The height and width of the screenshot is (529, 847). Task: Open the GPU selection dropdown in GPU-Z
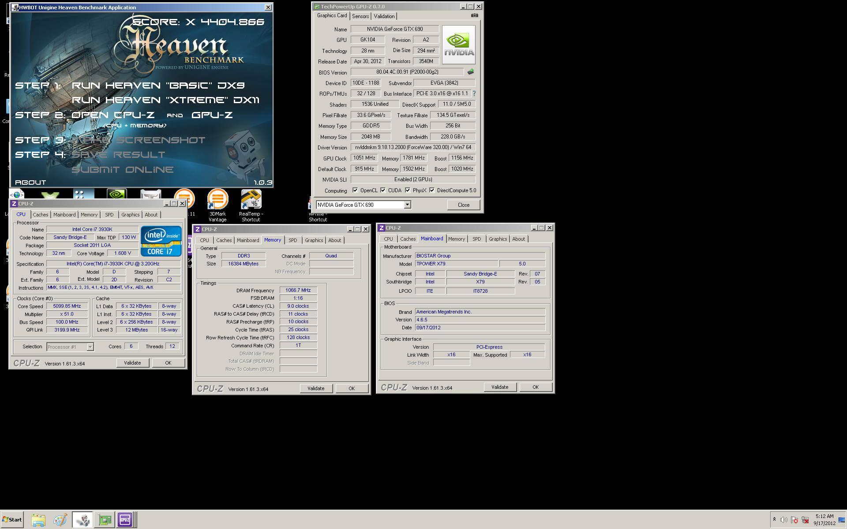pos(408,205)
